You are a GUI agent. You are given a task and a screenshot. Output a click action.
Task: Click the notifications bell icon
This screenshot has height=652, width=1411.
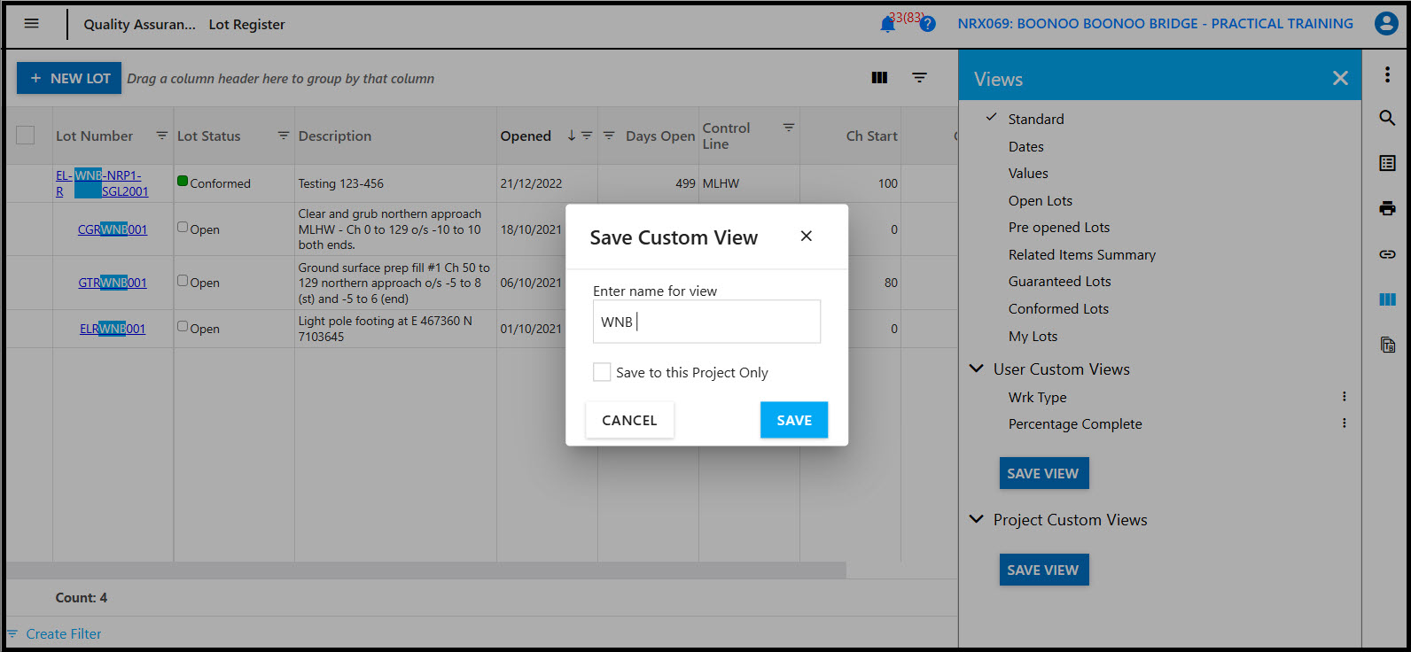click(x=887, y=25)
